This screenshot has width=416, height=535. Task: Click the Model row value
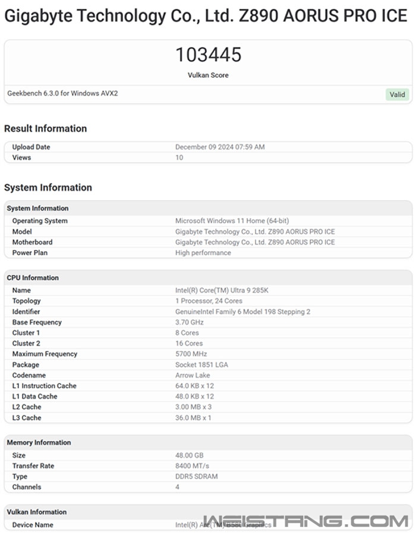(255, 232)
